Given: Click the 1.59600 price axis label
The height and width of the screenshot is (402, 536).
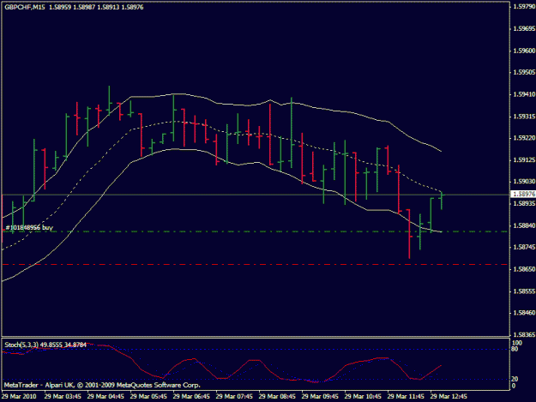Looking at the screenshot, I should click(x=524, y=51).
